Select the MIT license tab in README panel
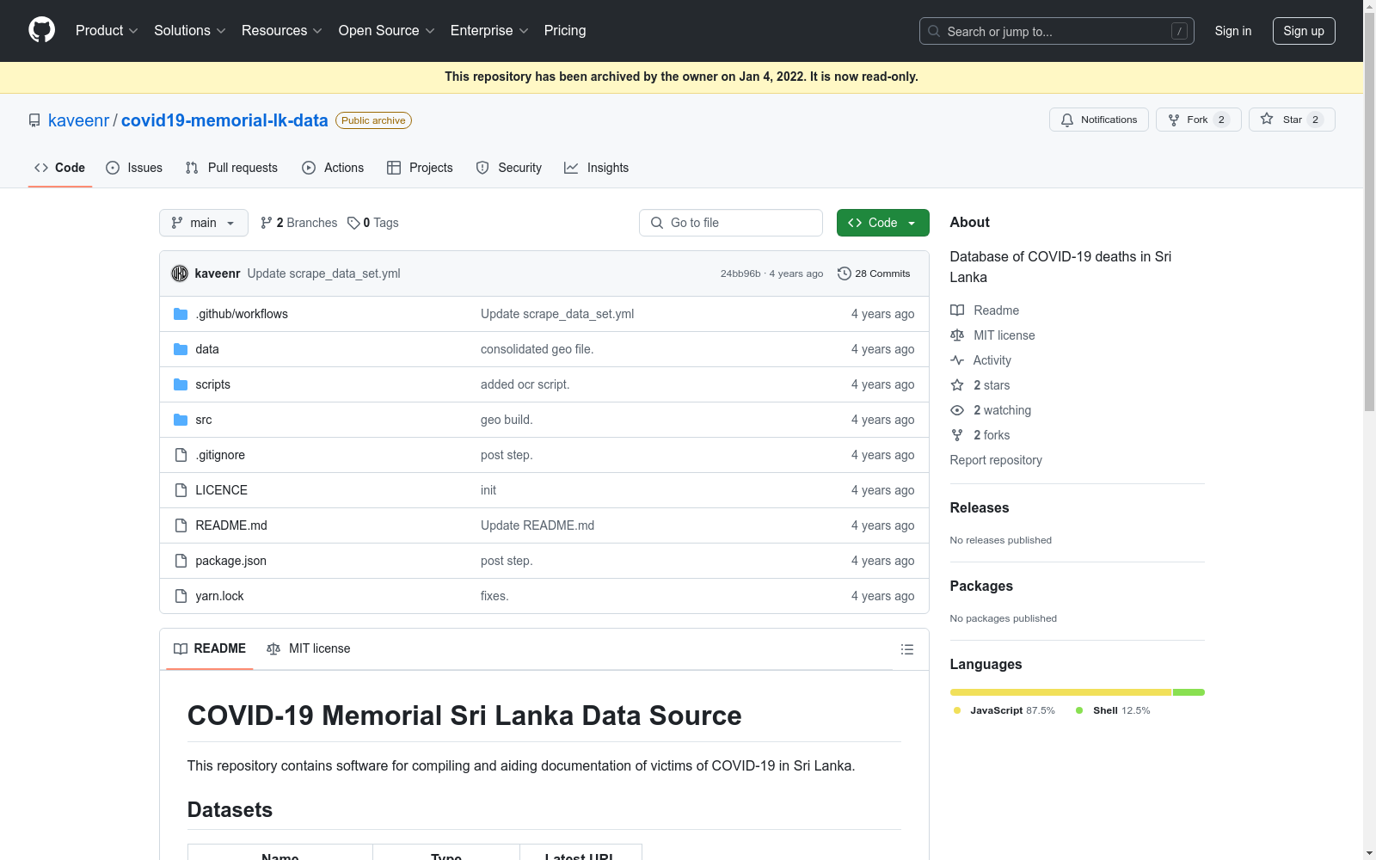This screenshot has height=860, width=1376. tap(309, 648)
